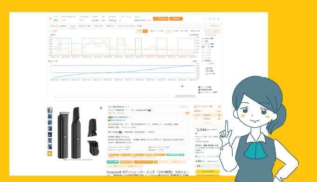Click the share icon beside product image
The width and height of the screenshot is (317, 182).
(x=101, y=108)
